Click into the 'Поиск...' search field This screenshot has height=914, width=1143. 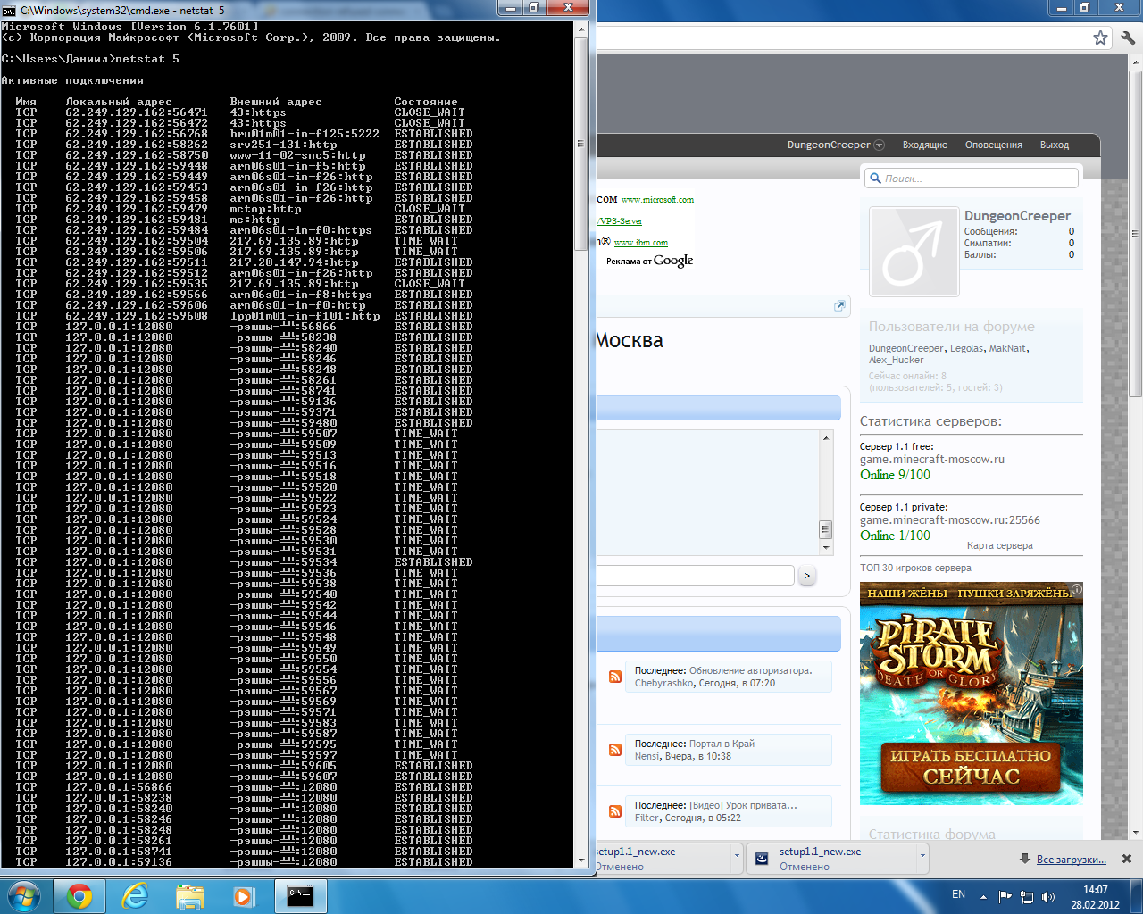point(978,179)
